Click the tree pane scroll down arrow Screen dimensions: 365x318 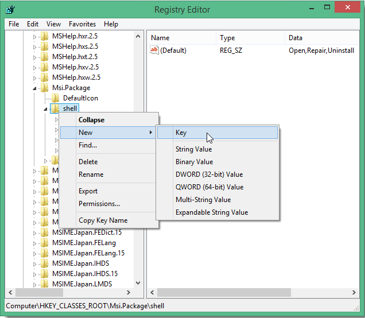[x=138, y=283]
